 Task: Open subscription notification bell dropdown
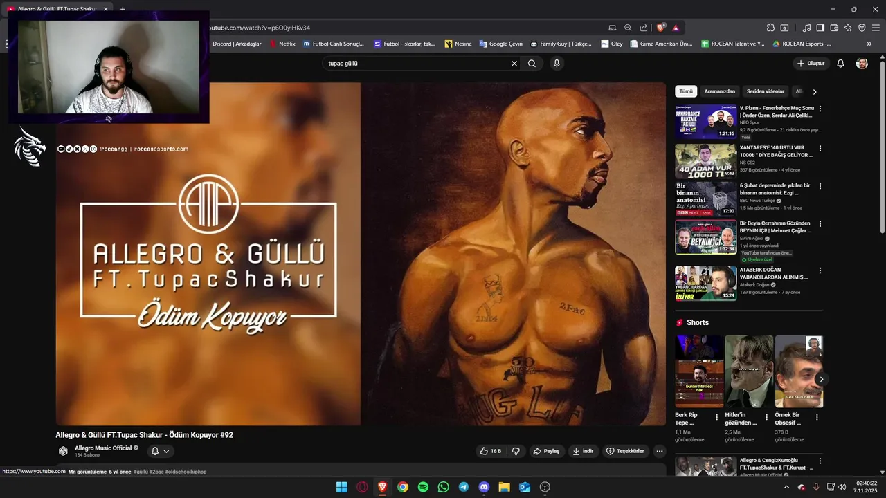[x=160, y=451]
